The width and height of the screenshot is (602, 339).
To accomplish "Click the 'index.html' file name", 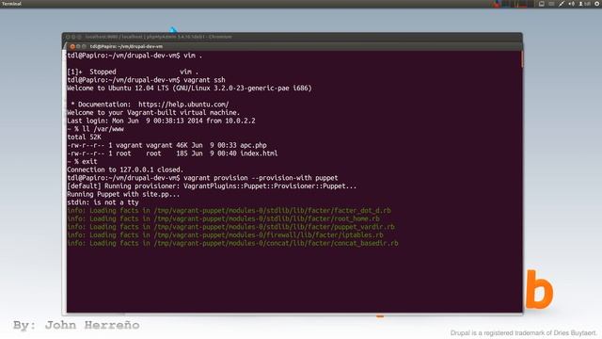I will point(259,153).
